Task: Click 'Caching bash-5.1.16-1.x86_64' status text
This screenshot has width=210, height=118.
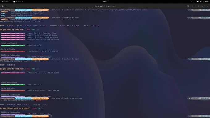Action: tap(45, 91)
